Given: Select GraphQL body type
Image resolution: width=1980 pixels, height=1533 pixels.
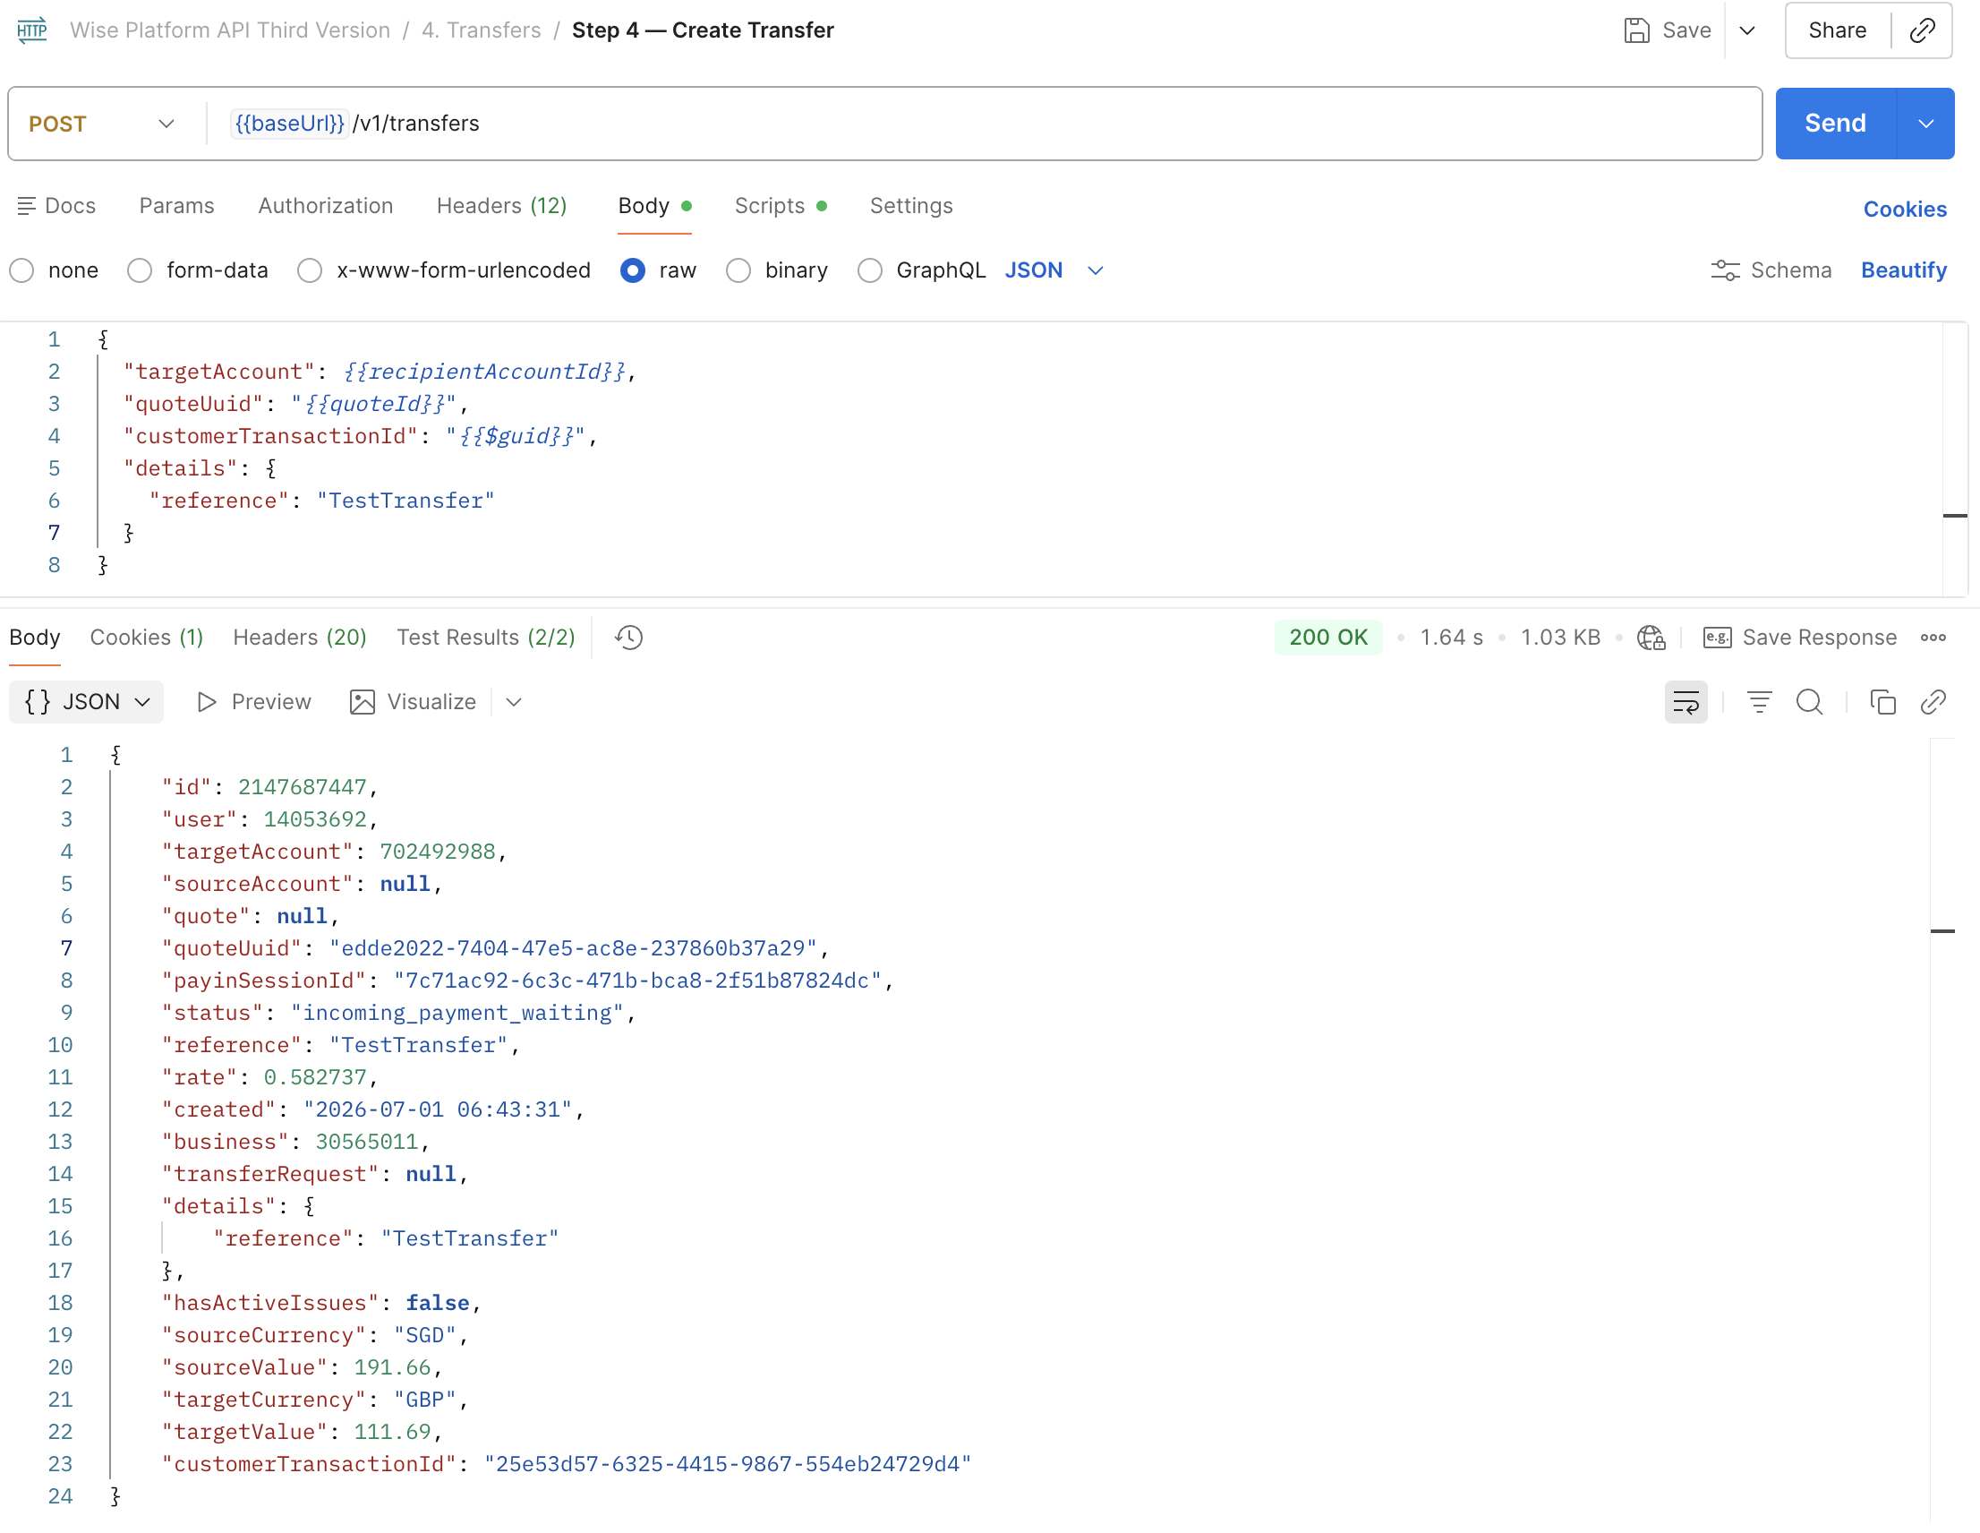Looking at the screenshot, I should pyautogui.click(x=869, y=270).
